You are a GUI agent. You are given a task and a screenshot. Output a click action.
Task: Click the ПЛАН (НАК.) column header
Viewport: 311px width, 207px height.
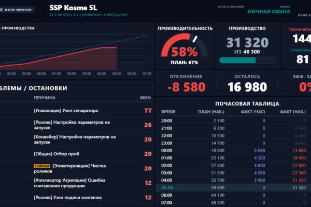pyautogui.click(x=211, y=112)
